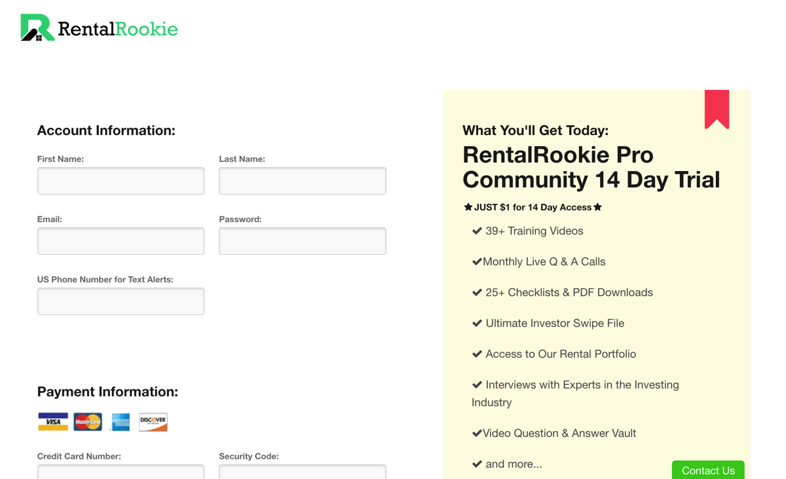The image size is (786, 479).
Task: Click the Visa card icon
Action: point(53,421)
